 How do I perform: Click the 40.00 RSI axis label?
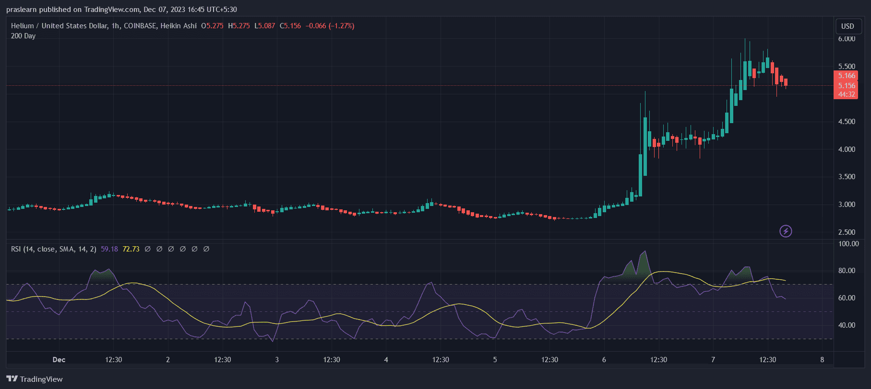click(847, 325)
